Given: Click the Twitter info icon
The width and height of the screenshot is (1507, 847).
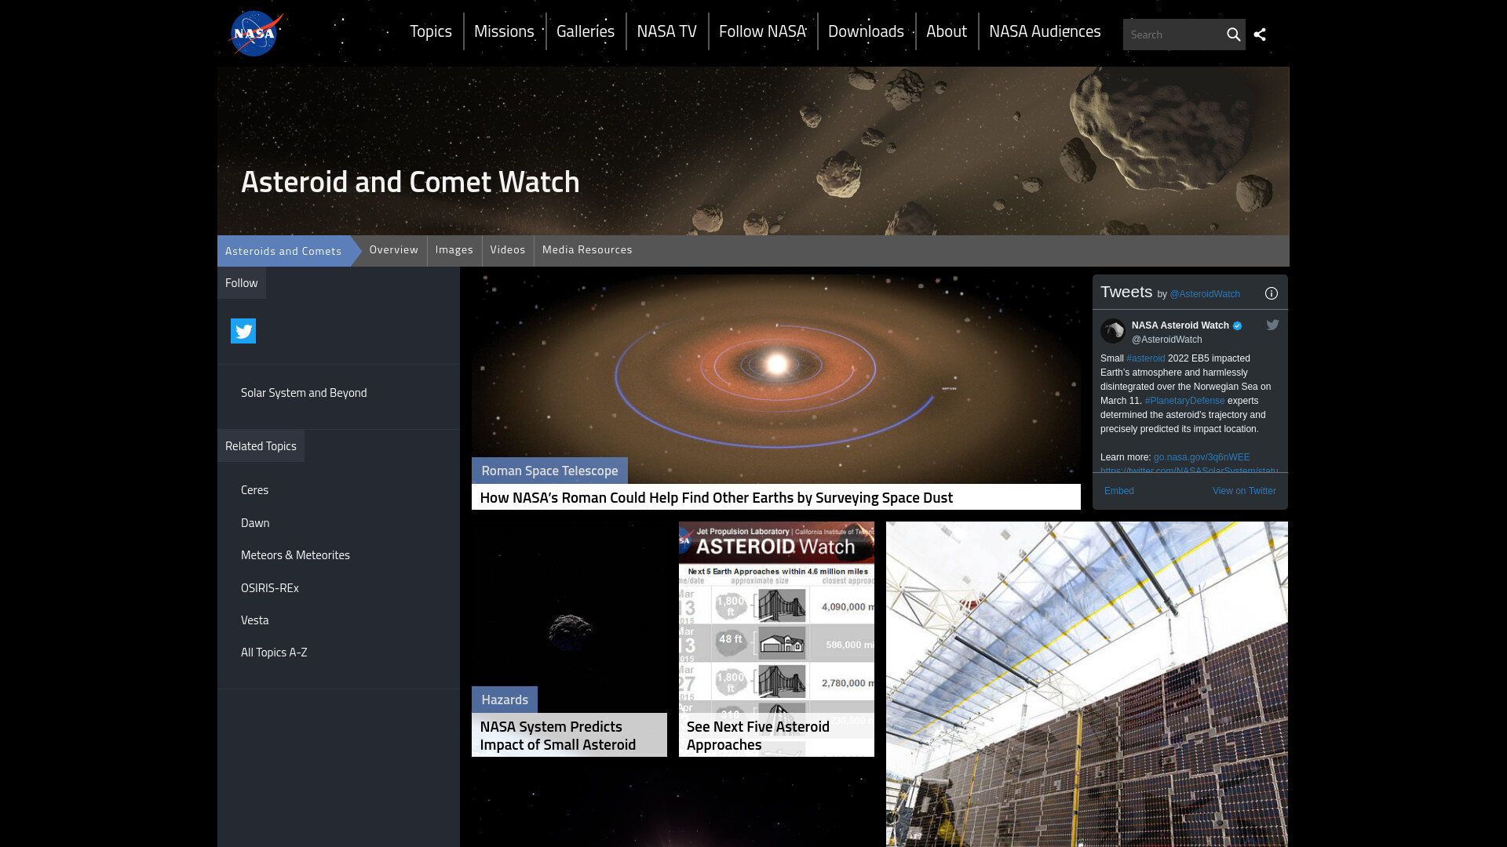Looking at the screenshot, I should 1272,293.
